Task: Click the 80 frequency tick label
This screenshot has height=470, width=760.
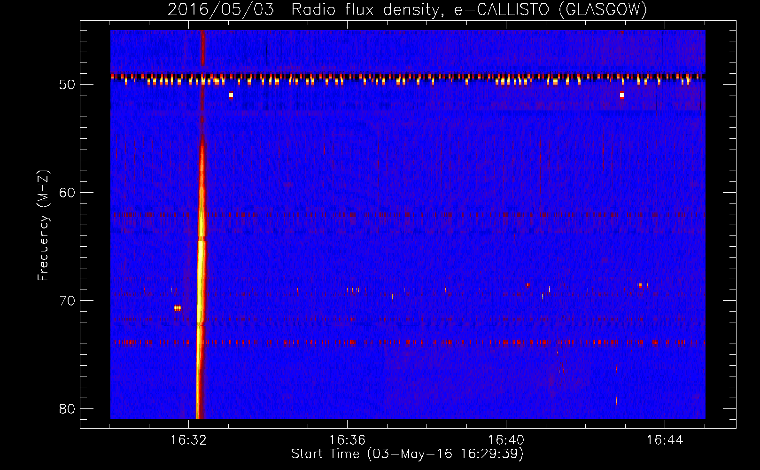Action: click(67, 409)
